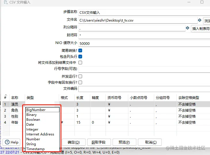
Task: Click length cell 15 in 年龄 row
Action: pyautogui.click(x=82, y=122)
